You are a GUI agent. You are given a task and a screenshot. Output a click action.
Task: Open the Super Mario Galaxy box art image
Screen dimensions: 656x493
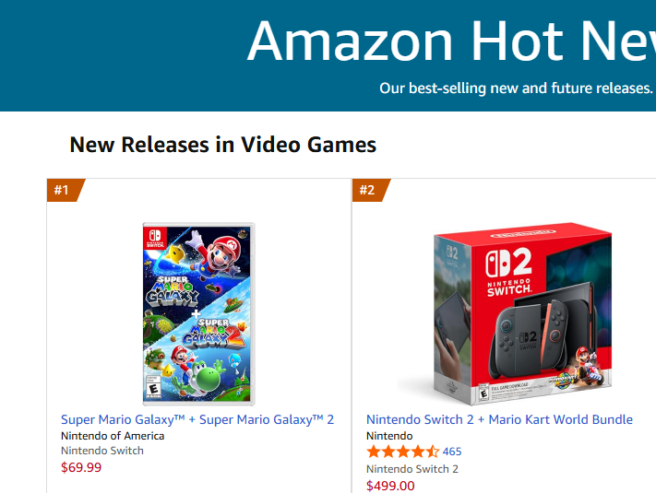198,313
